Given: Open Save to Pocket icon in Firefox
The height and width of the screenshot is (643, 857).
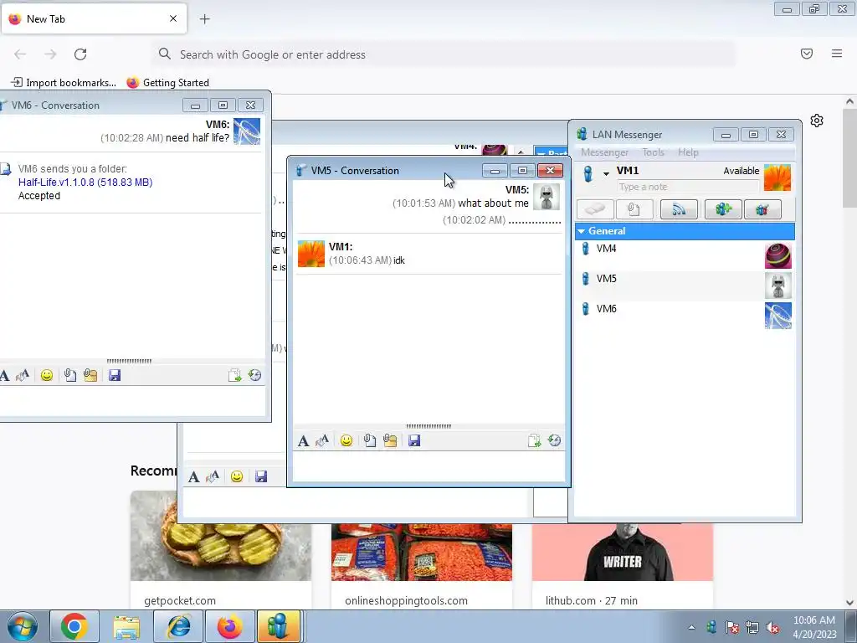Looking at the screenshot, I should [807, 54].
